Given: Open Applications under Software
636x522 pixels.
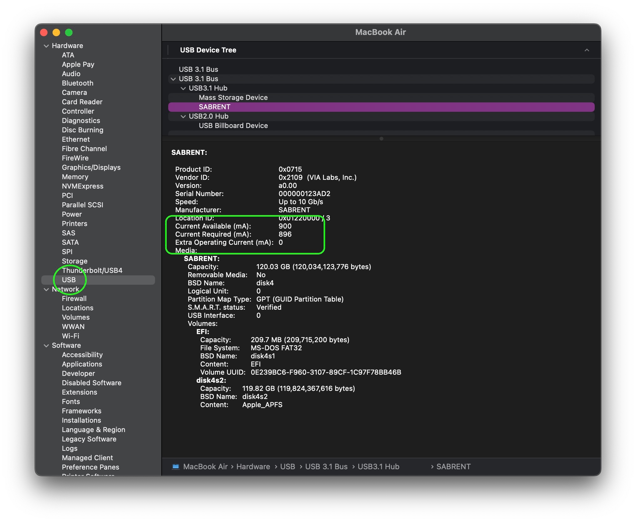Looking at the screenshot, I should [x=82, y=364].
